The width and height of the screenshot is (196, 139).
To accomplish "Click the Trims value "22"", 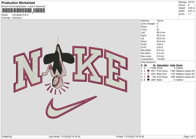I will point(158,30).
